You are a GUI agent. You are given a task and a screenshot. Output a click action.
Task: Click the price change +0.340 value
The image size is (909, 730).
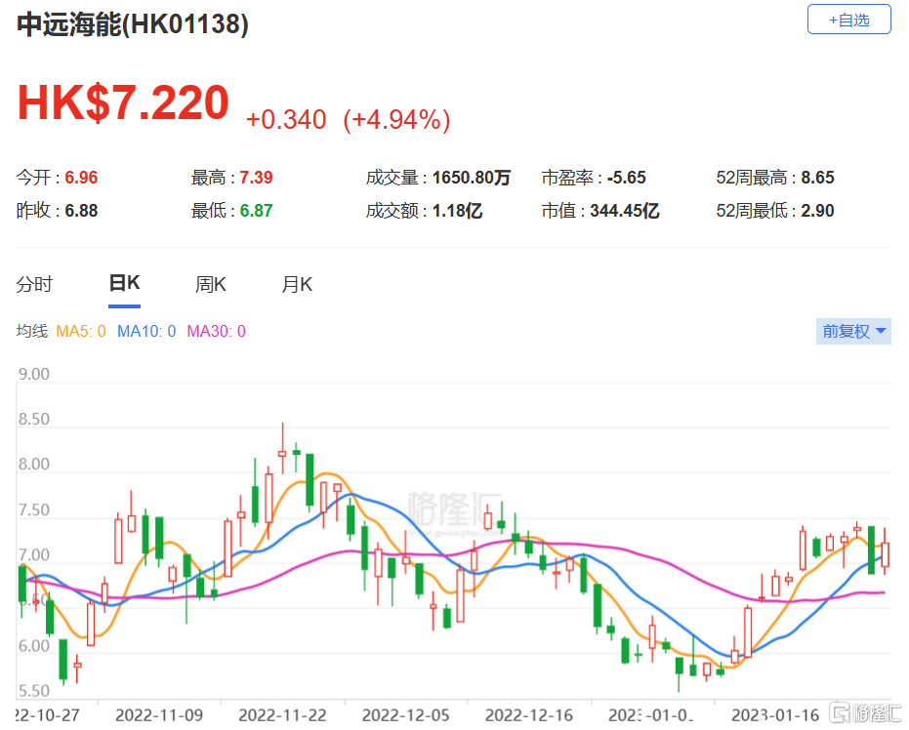pos(286,120)
